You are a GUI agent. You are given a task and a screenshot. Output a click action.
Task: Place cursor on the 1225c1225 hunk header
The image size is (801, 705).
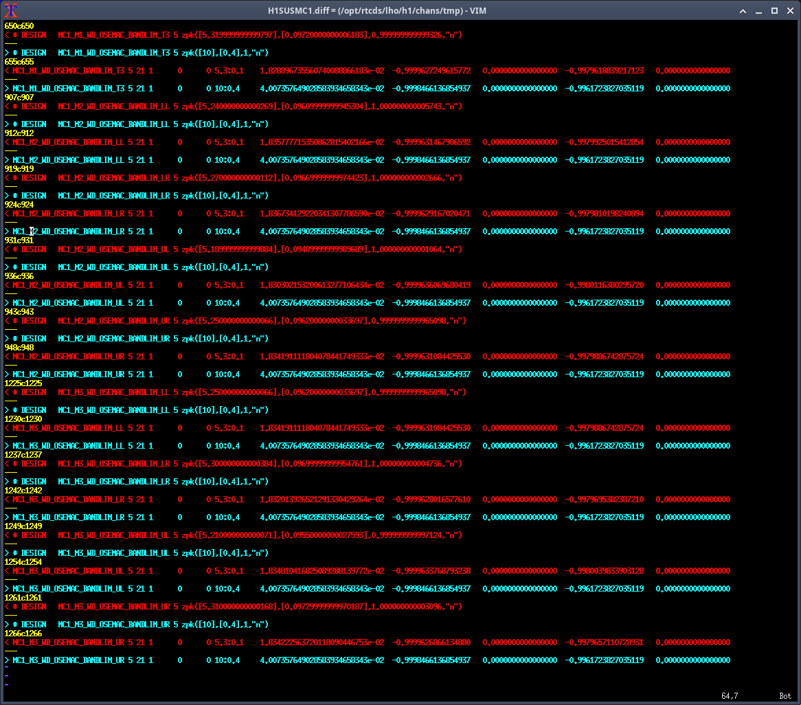pos(23,383)
